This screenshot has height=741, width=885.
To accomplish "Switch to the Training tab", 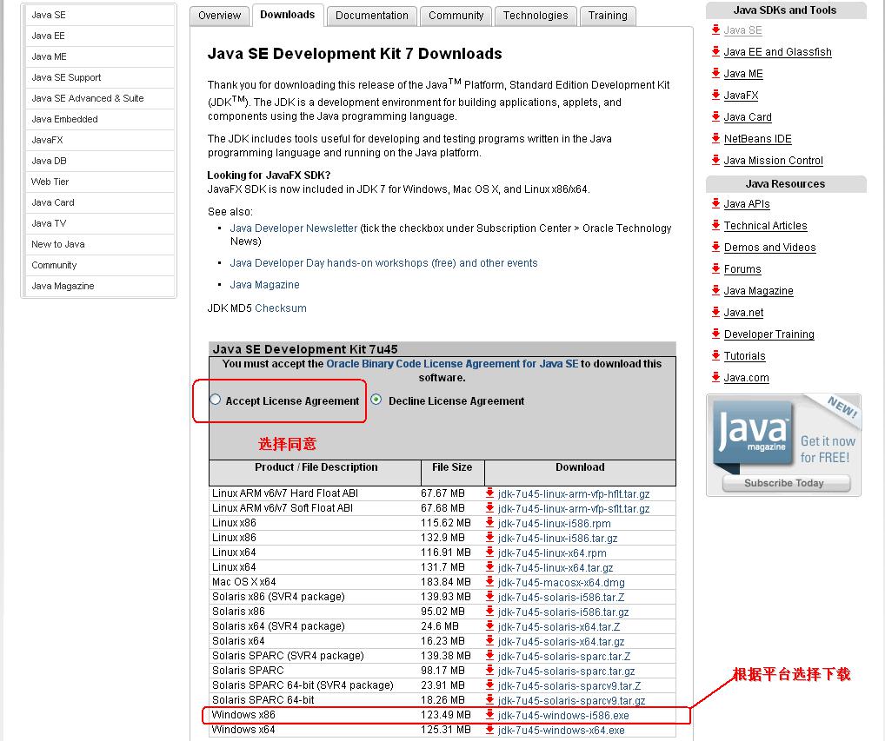I will coord(608,16).
